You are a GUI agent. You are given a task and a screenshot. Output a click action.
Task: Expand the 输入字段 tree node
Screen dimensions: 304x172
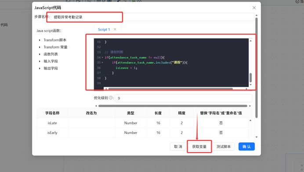click(x=40, y=61)
